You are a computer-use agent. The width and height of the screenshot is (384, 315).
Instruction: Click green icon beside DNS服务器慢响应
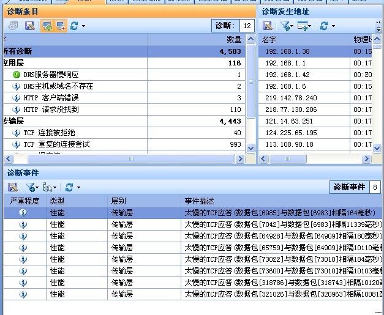pos(17,75)
